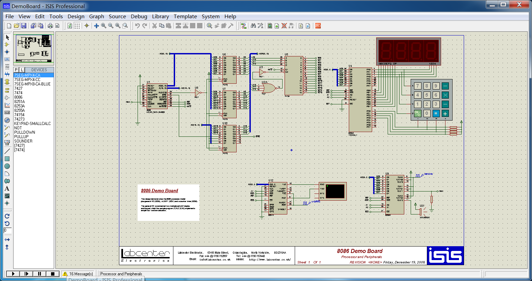
Task: Select the Component mode tool
Action: 7,45
